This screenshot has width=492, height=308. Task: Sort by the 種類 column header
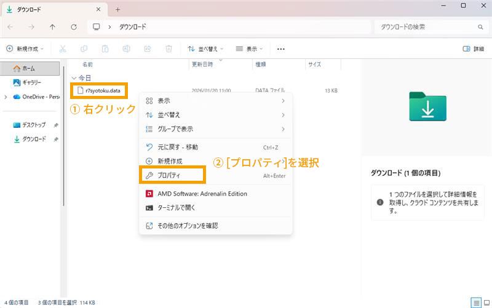260,65
